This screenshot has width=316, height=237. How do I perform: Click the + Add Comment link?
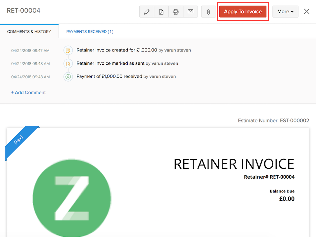(28, 92)
